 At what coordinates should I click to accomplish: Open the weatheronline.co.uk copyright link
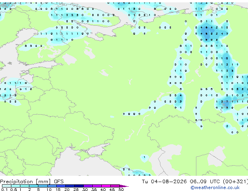[x=215, y=187]
